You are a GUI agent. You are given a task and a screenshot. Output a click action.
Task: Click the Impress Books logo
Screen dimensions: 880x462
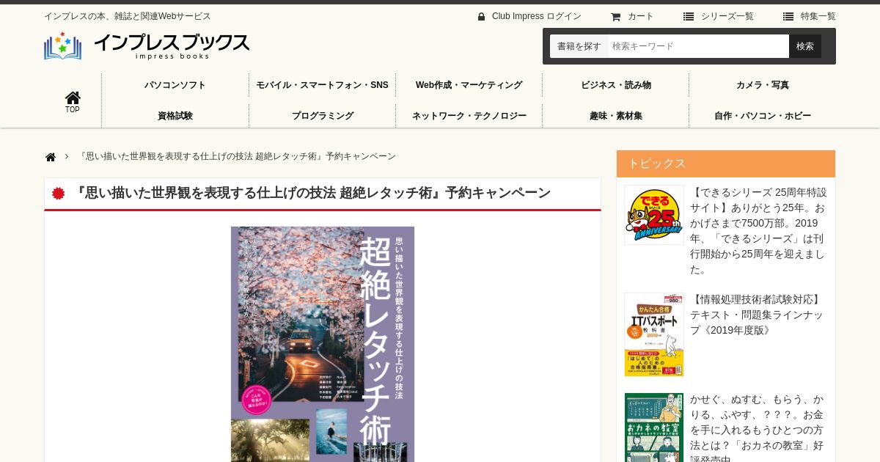pyautogui.click(x=147, y=45)
